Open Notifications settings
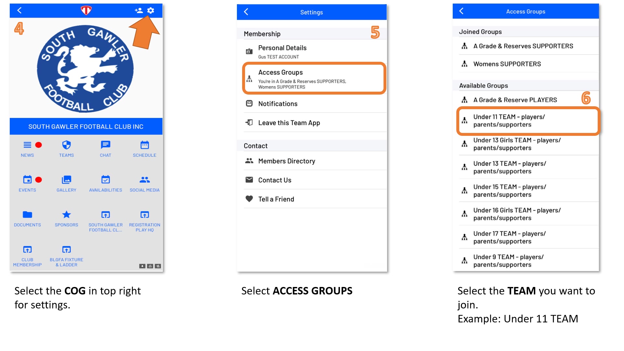 [315, 103]
